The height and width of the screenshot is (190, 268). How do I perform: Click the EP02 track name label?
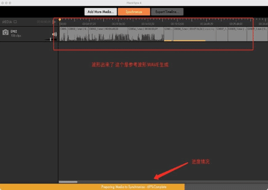pos(14,31)
